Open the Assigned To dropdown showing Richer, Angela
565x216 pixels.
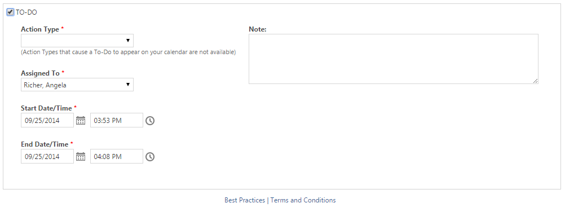tap(77, 85)
